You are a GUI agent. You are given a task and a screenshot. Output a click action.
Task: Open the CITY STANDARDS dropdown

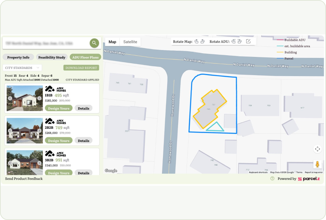(22, 68)
